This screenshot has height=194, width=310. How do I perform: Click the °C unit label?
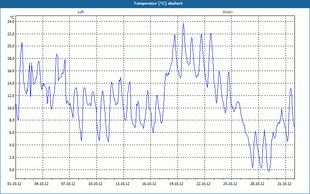point(12,17)
